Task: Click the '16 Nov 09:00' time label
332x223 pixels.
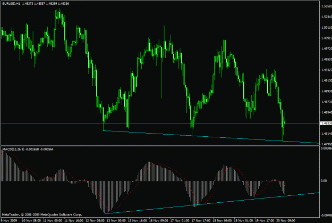Action: coord(159,221)
